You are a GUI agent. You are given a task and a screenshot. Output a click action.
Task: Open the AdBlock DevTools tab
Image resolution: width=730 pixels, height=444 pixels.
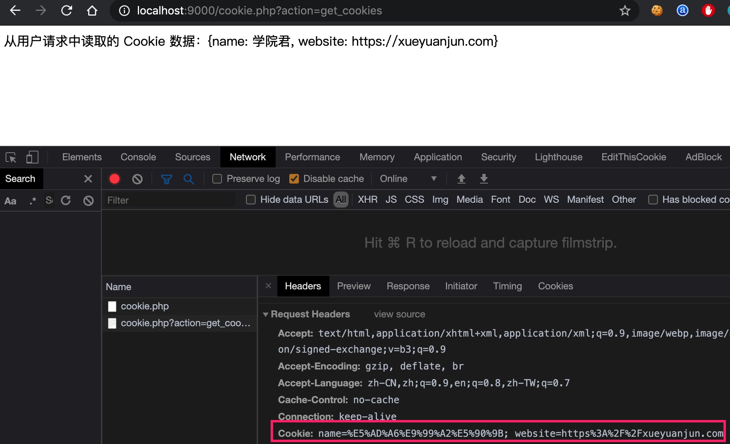click(704, 157)
